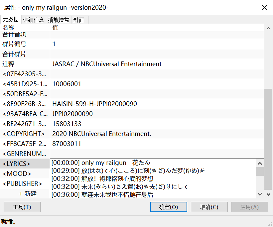The image size is (273, 227).
Task: Click the empty 合计碟片 value cell
Action: pos(157,54)
